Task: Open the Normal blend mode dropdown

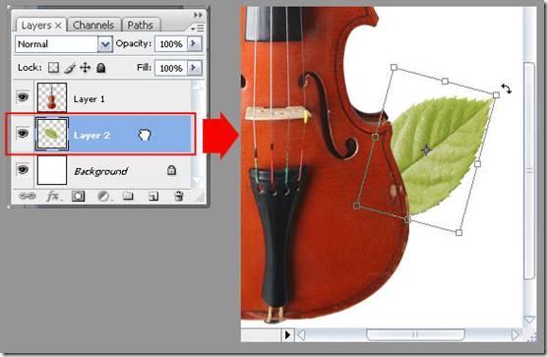Action: pos(64,44)
